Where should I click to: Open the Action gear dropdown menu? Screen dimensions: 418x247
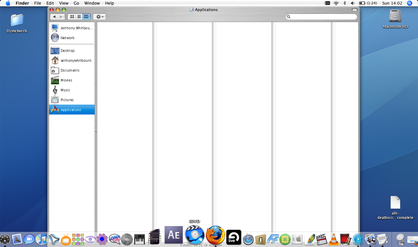point(100,17)
